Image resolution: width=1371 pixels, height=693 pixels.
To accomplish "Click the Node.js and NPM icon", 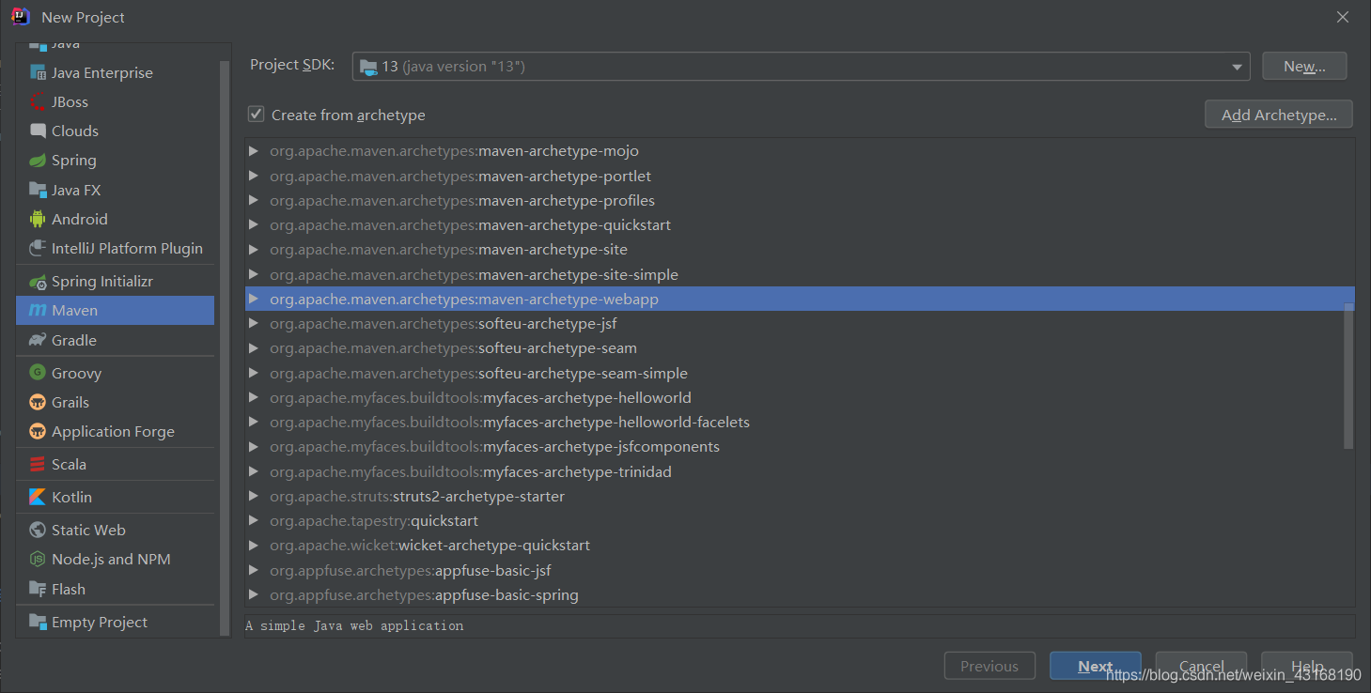I will [x=38, y=559].
